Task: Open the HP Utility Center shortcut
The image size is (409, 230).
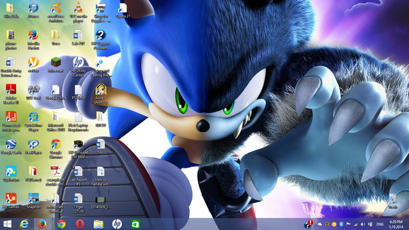Action: 78,67
